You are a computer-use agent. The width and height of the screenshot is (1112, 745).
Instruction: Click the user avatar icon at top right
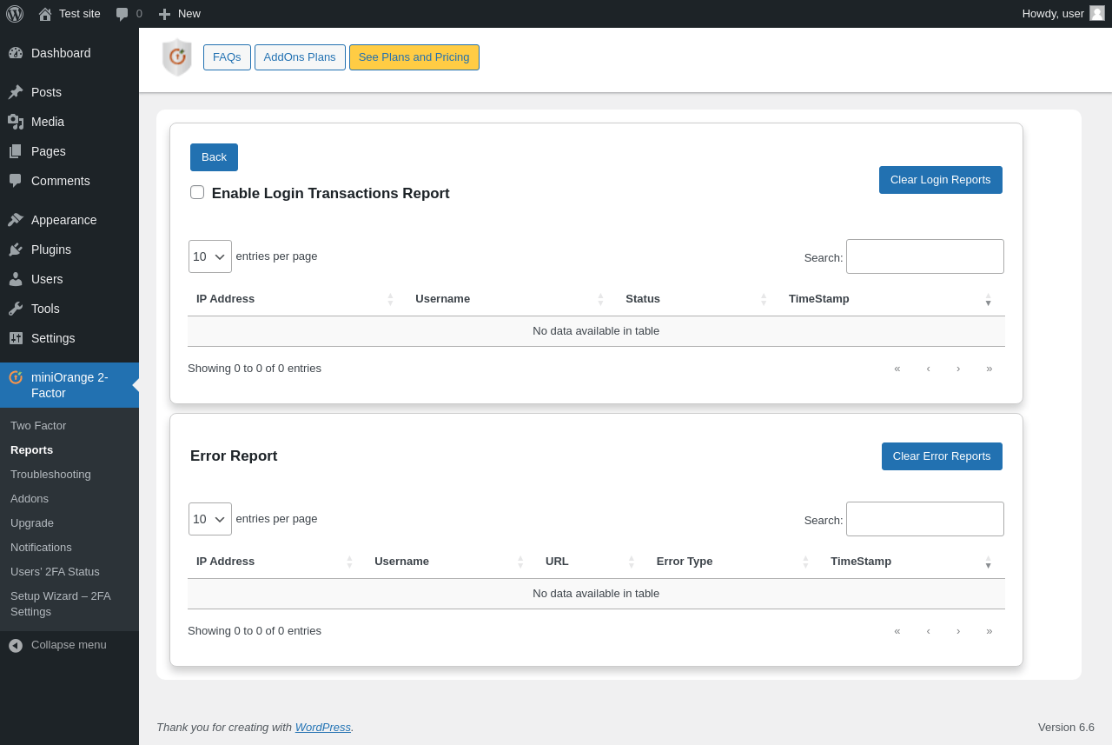[x=1097, y=13]
